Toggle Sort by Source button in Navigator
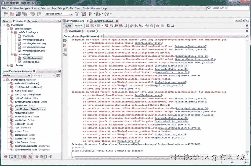 [50, 157]
